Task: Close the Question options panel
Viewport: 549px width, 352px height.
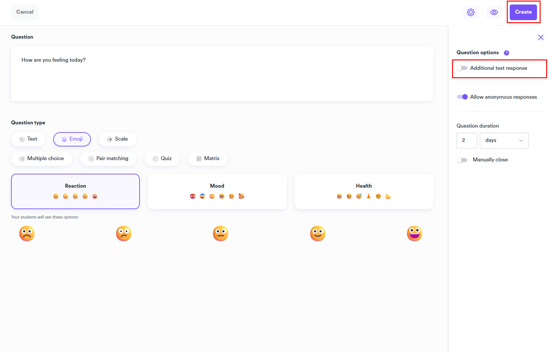Action: (x=541, y=38)
